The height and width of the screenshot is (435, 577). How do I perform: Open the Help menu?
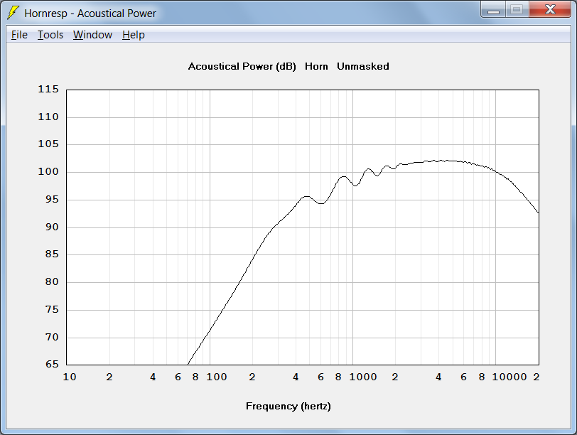[x=133, y=35]
